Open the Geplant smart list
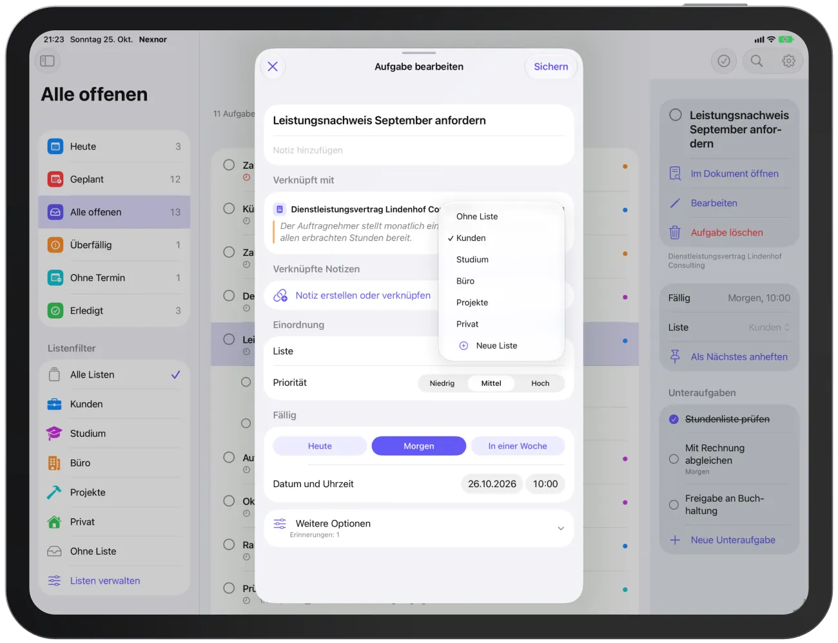The width and height of the screenshot is (838, 643). pos(114,179)
